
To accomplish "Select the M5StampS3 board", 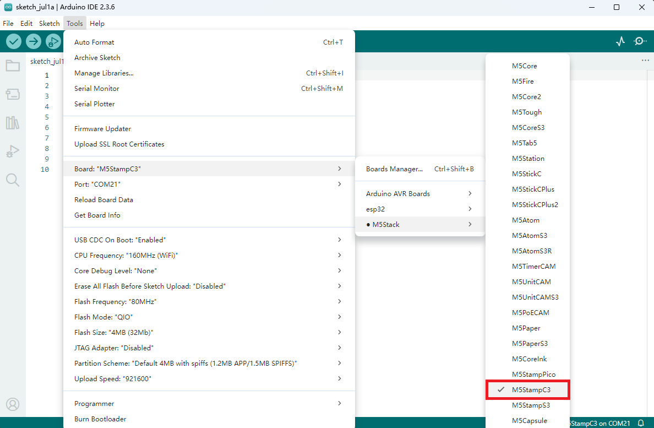I will [x=527, y=405].
